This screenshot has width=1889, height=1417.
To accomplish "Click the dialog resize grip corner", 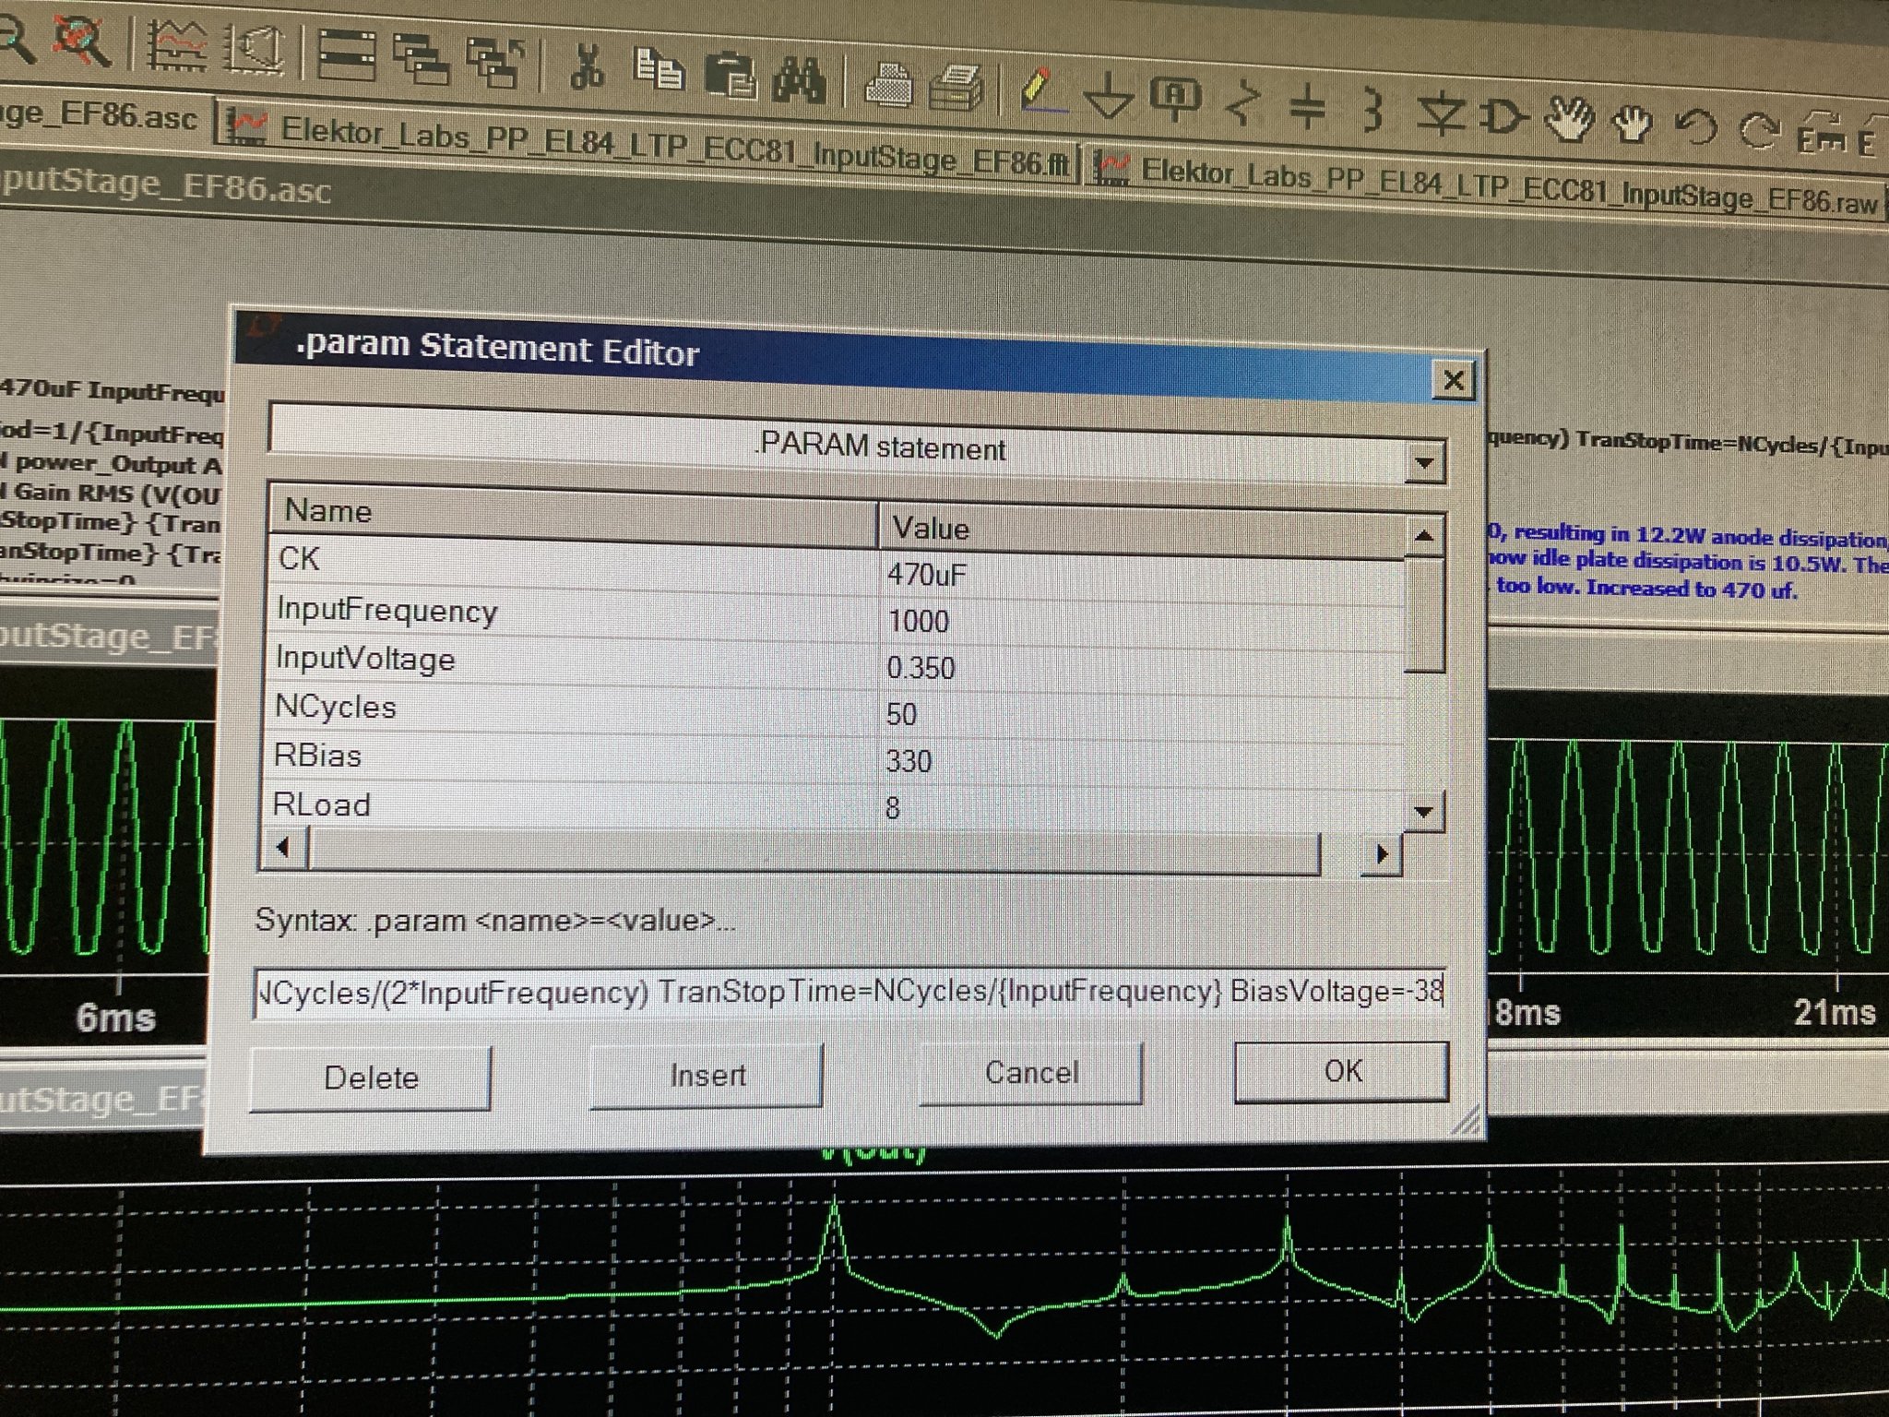I will 1467,1120.
